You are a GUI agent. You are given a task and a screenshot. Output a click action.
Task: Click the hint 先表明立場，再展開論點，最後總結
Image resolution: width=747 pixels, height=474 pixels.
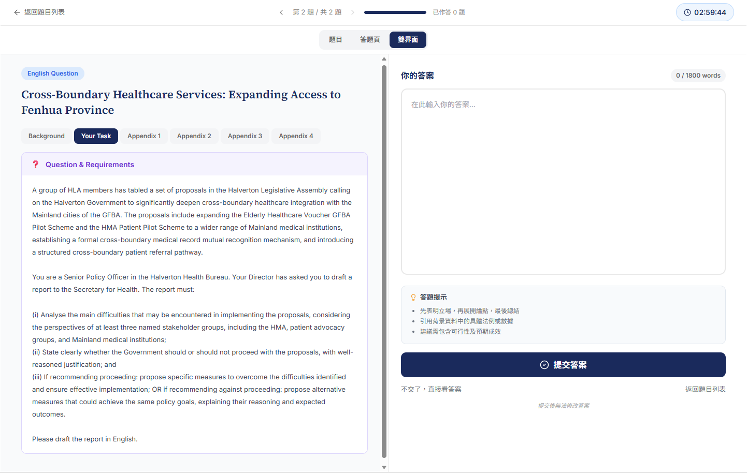click(470, 311)
